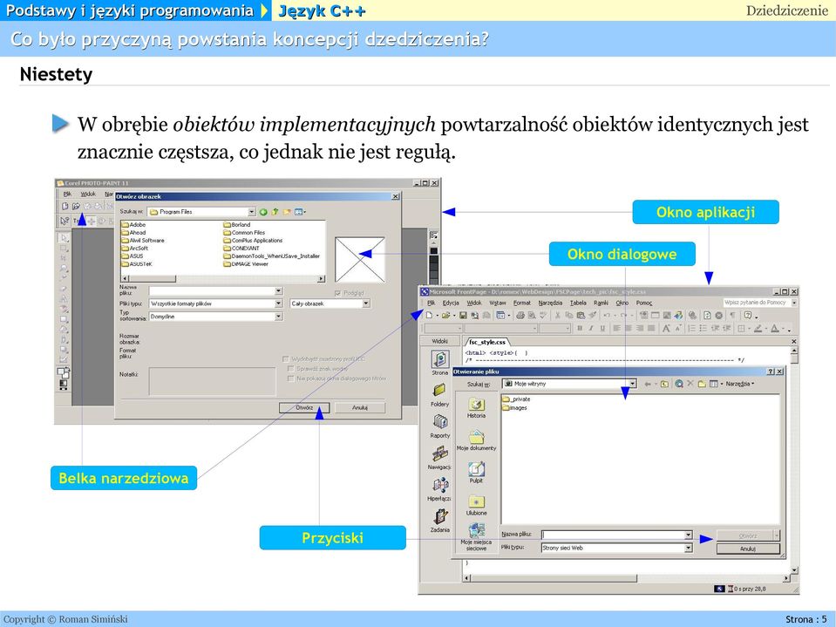Screen dimensions: 836x627
Task: Click the Italic icon in FrontPage toolbar
Action: tap(591, 328)
